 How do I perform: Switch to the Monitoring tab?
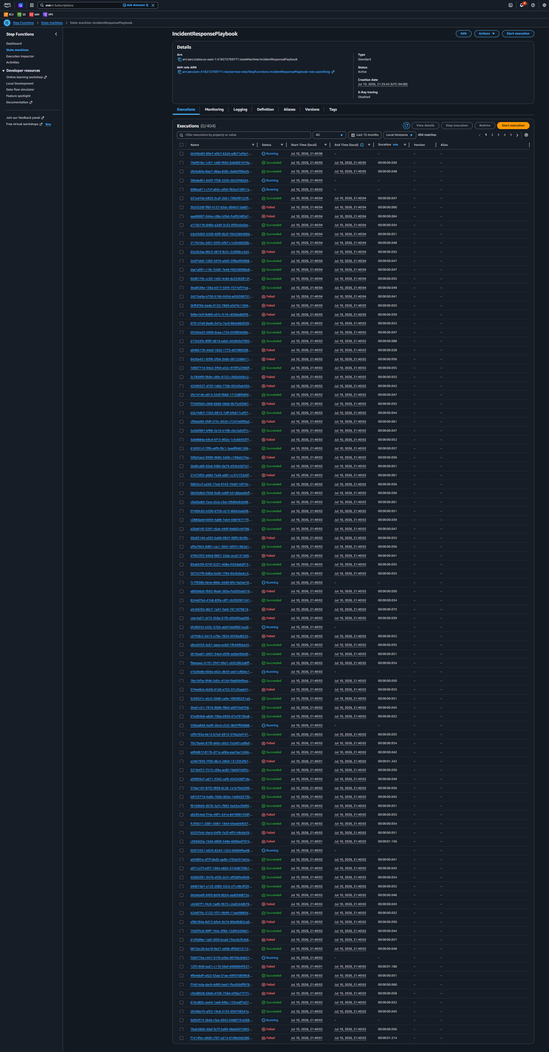tap(214, 109)
